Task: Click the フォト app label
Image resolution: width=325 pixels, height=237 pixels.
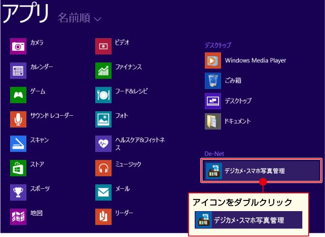Action: point(122,116)
